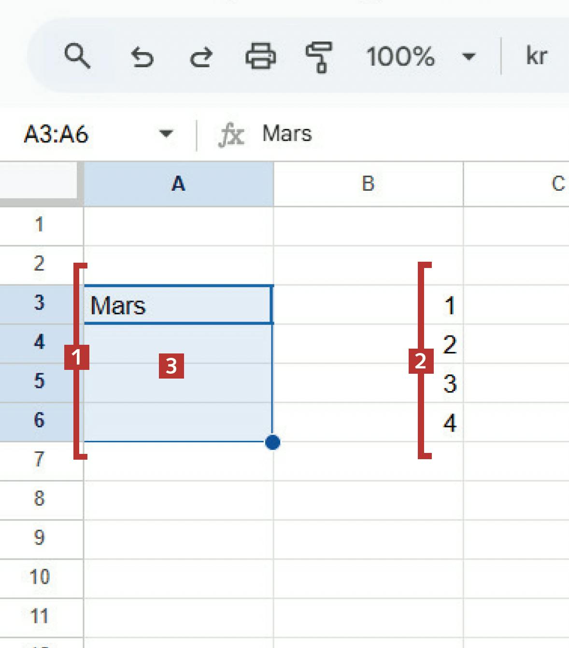
Task: Click the search magnifier icon
Action: [x=77, y=56]
